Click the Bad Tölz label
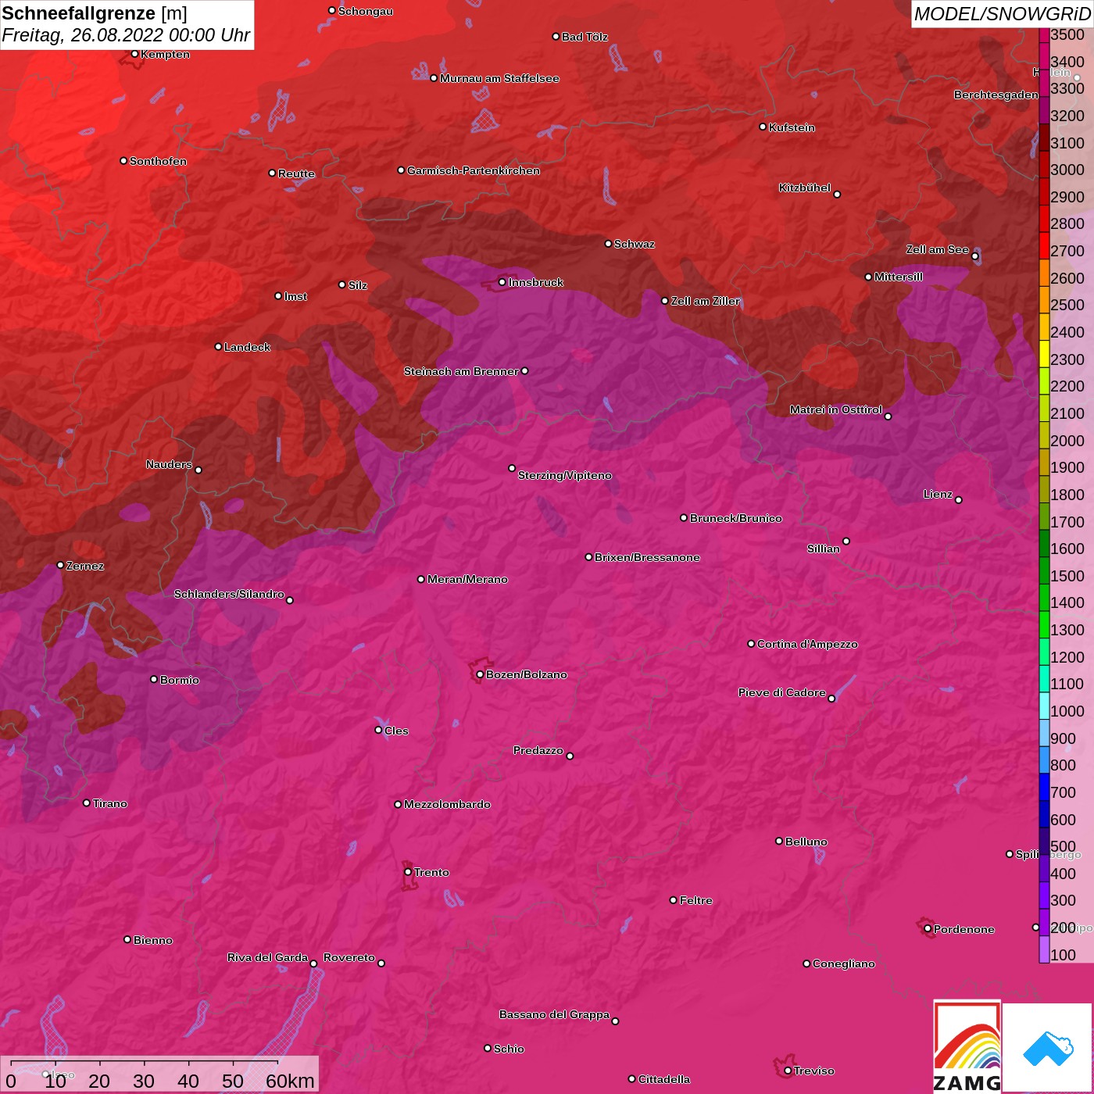 pyautogui.click(x=585, y=37)
